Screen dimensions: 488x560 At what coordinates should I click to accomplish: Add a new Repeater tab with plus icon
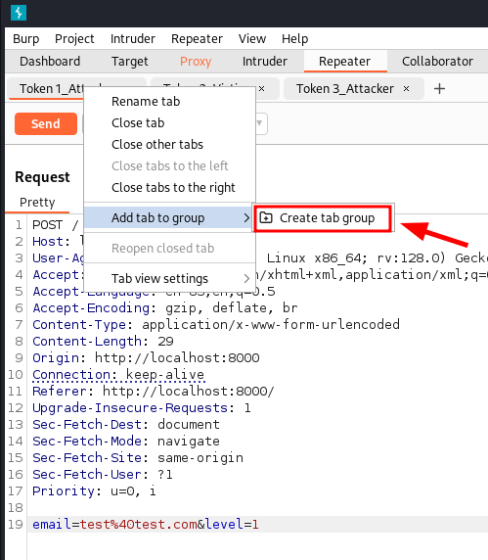(439, 88)
